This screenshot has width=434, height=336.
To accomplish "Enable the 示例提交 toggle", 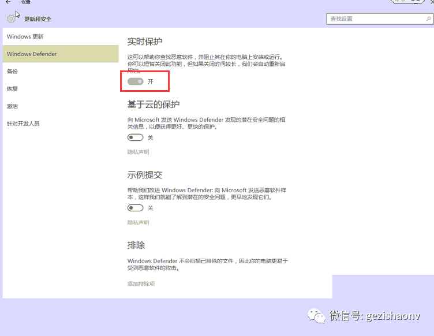I will (x=136, y=208).
